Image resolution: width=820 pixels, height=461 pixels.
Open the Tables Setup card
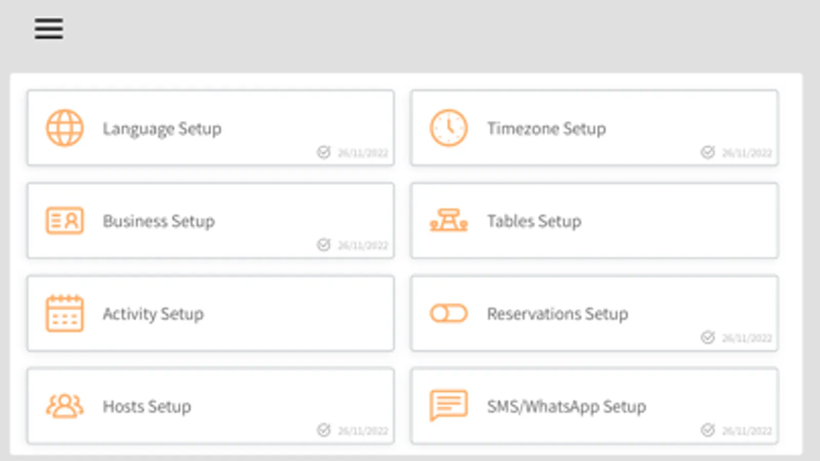(595, 221)
